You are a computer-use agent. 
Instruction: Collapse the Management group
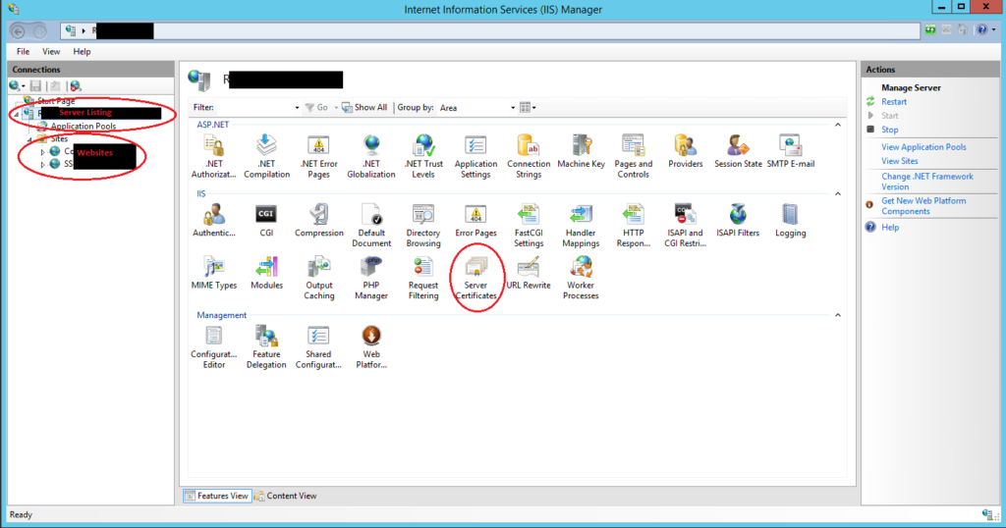[838, 315]
